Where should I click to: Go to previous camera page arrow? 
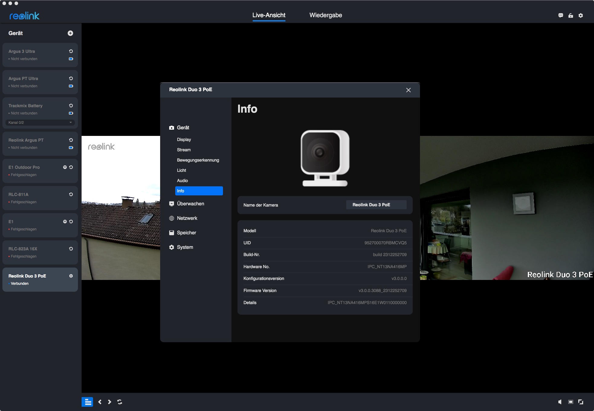[x=100, y=402]
